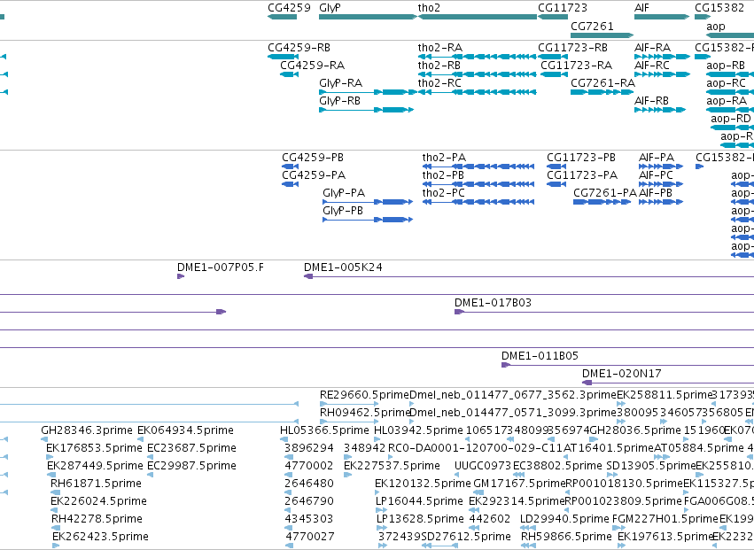
Task: Click the AIF-PB protein label
Action: (x=656, y=193)
